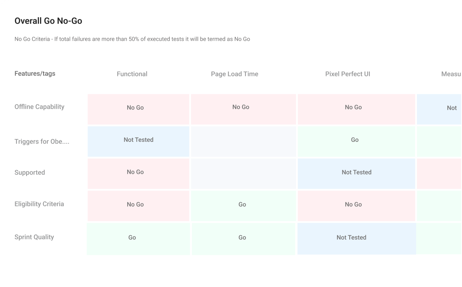Screen dimensions: 462x287
Task: Select the Page Load Time Go cell for Eligibility Criteria
Action: [243, 206]
